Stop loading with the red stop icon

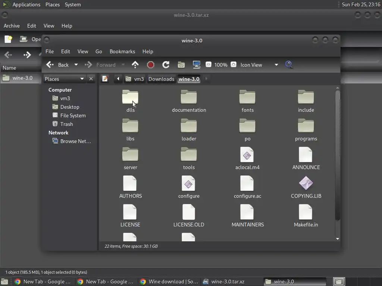coord(151,65)
